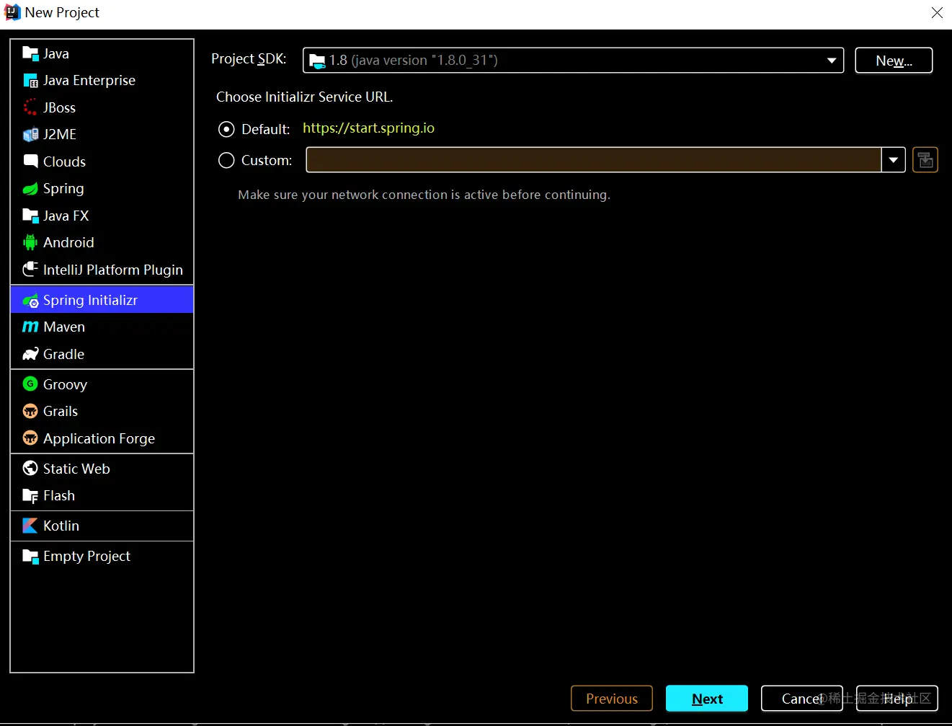Select the Java folder icon
Image resolution: width=952 pixels, height=726 pixels.
tap(30, 53)
